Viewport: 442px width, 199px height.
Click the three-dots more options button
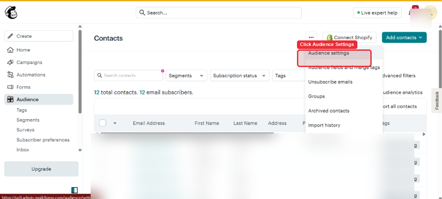tap(311, 37)
